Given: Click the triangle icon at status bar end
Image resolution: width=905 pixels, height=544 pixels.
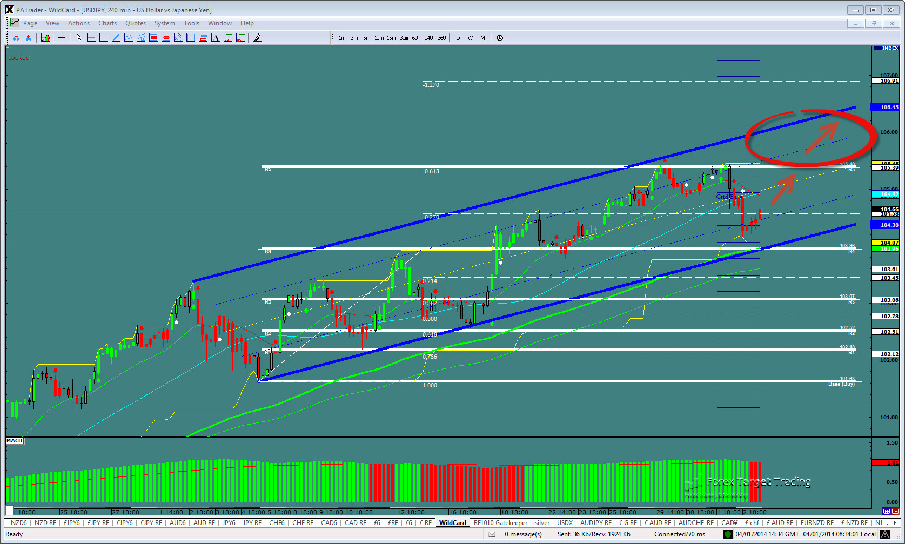Looking at the screenshot, I should click(x=885, y=534).
